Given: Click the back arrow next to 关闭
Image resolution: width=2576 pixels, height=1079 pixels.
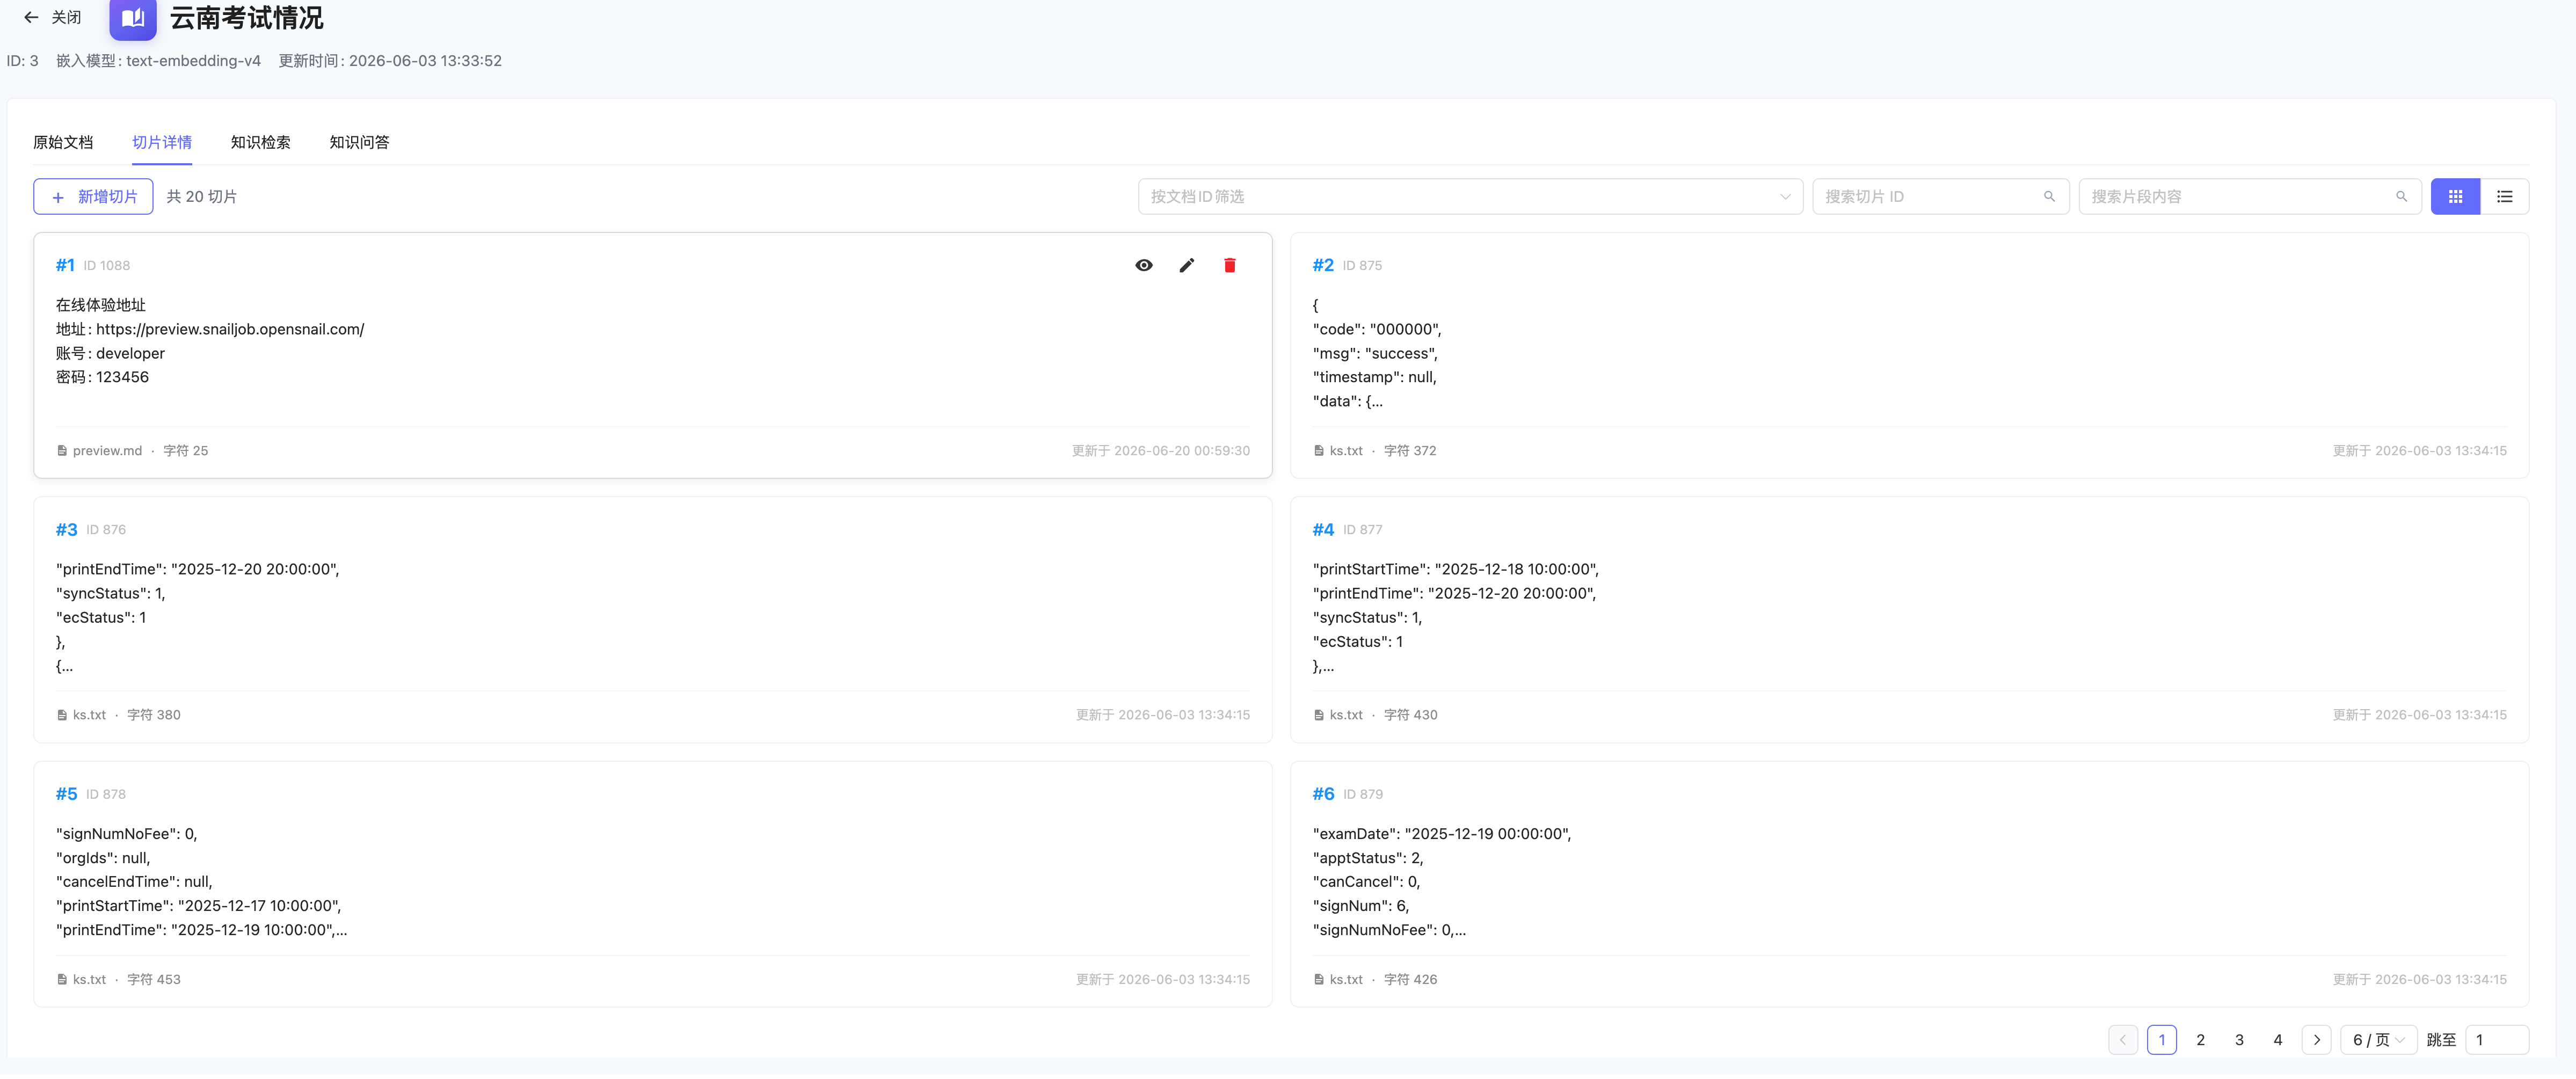Looking at the screenshot, I should [31, 17].
